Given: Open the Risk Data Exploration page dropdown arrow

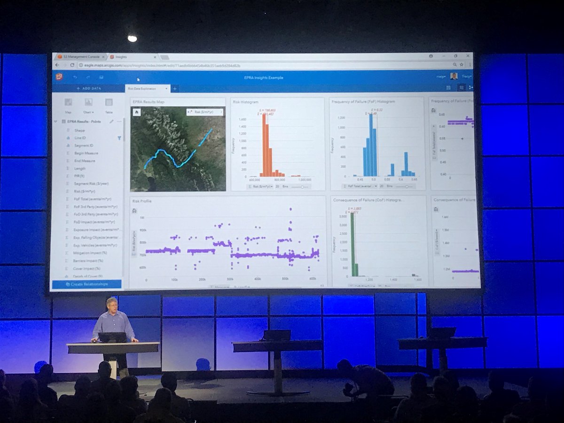Looking at the screenshot, I should [166, 88].
